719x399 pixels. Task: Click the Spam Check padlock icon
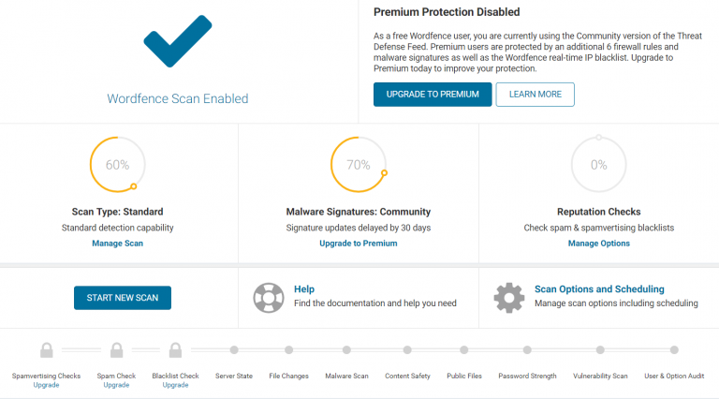click(116, 350)
